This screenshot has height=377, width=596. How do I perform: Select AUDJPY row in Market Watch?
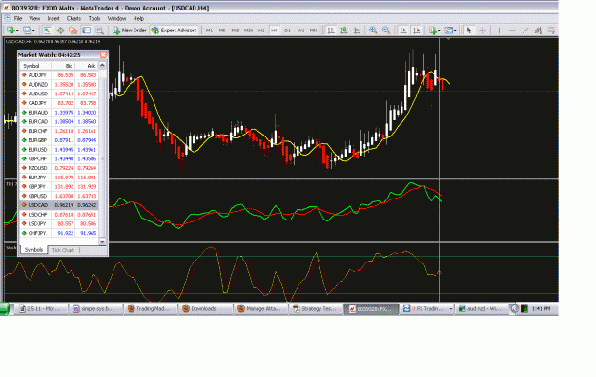point(59,75)
